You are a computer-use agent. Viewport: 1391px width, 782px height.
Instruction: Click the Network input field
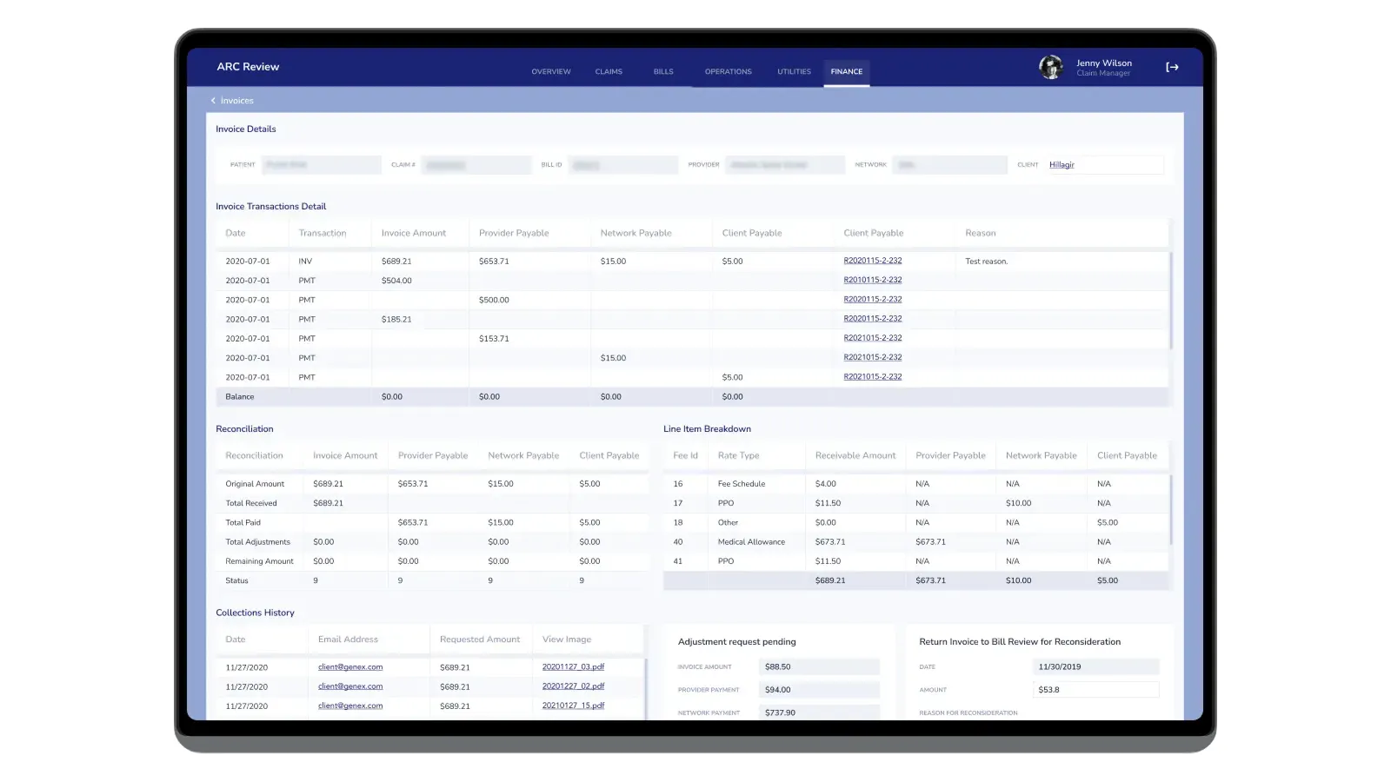(949, 164)
